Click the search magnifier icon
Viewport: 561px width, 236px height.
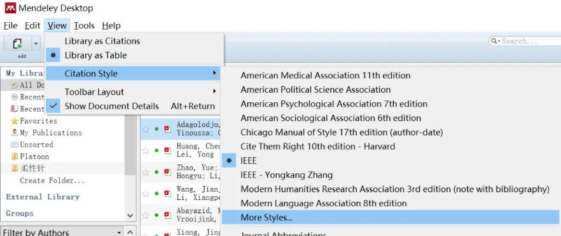click(494, 41)
